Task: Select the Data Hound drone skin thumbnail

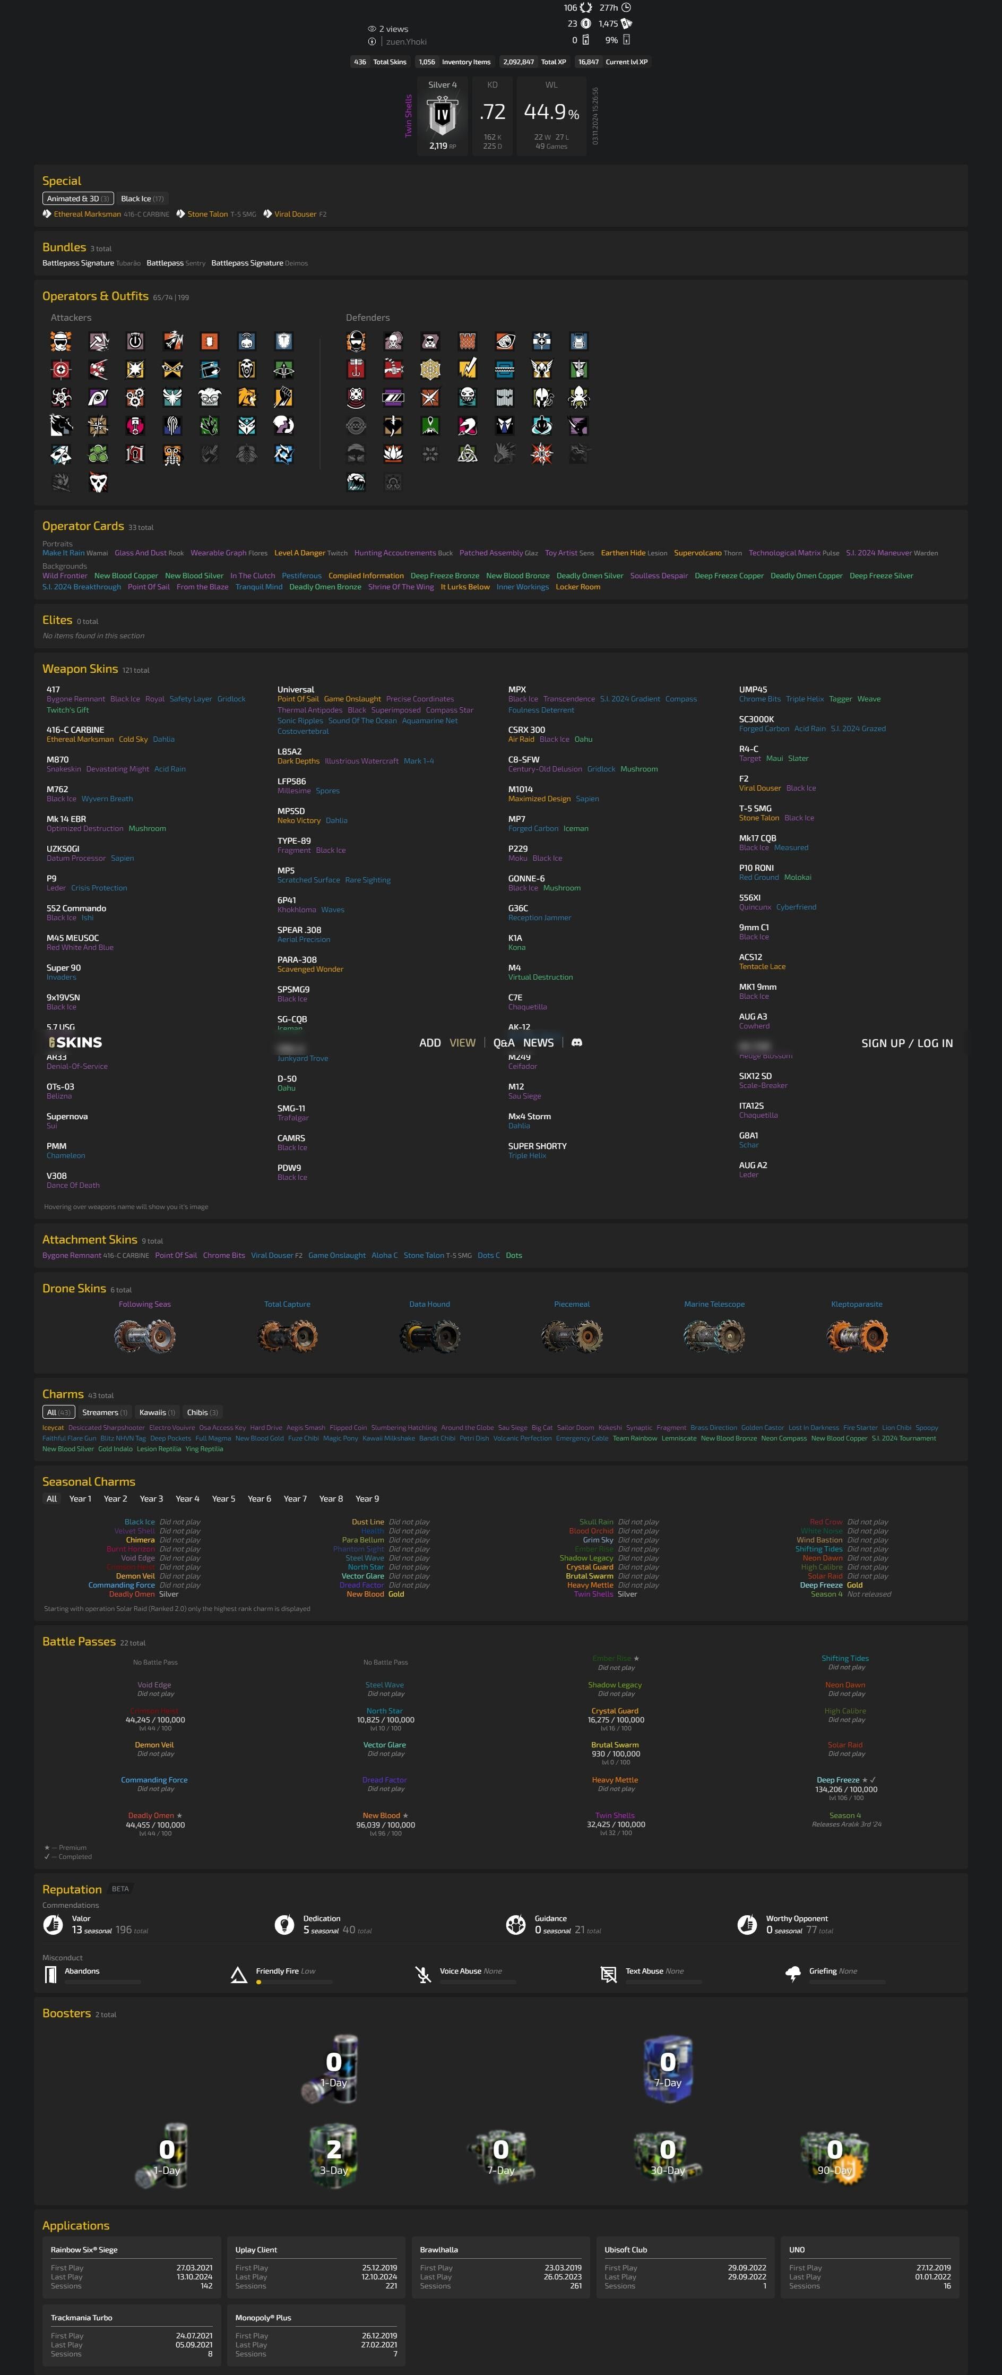Action: [x=429, y=1336]
